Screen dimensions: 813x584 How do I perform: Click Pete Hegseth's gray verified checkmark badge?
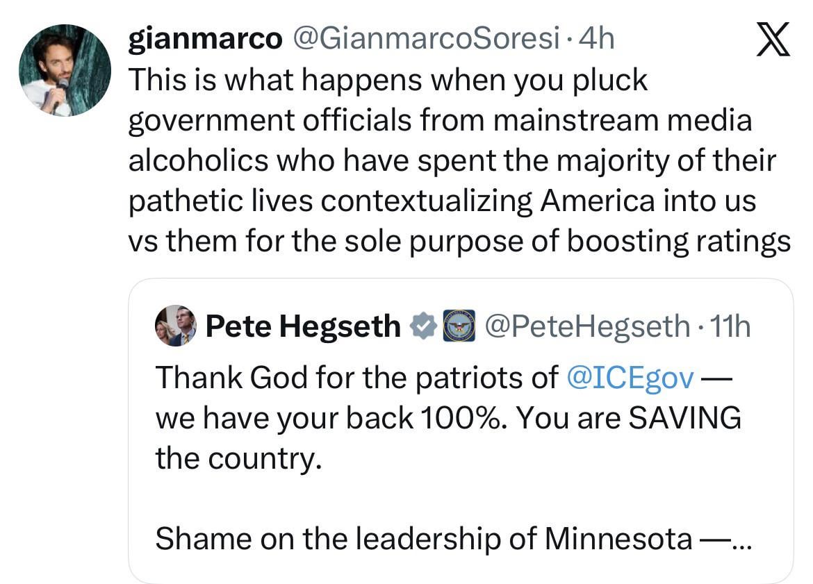pos(422,326)
